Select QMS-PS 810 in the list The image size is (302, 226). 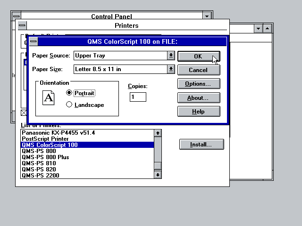(87, 163)
